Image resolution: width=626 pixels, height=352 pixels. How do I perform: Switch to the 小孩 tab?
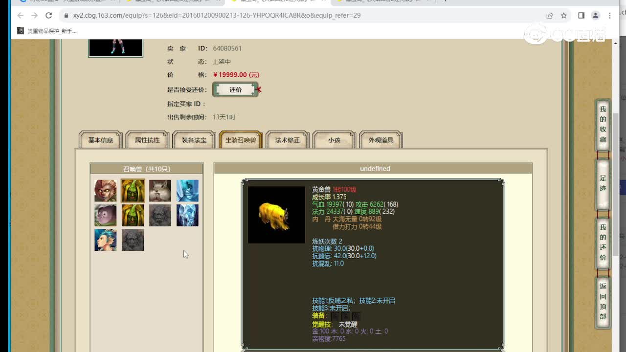(334, 140)
